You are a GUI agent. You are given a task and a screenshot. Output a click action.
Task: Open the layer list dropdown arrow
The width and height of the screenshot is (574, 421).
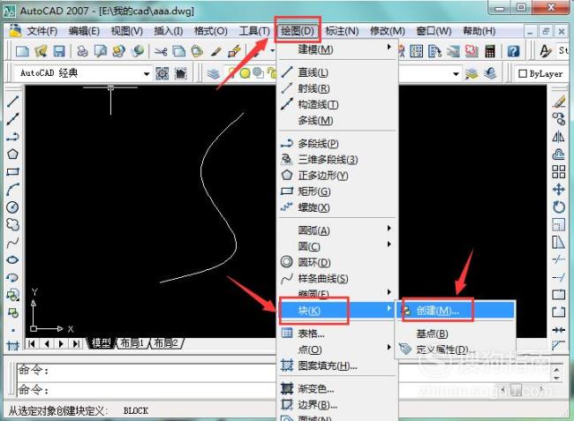click(x=456, y=73)
